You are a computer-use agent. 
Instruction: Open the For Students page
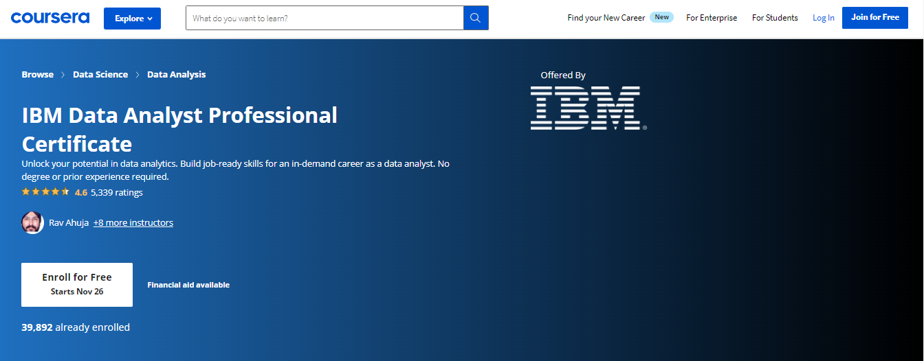(775, 18)
